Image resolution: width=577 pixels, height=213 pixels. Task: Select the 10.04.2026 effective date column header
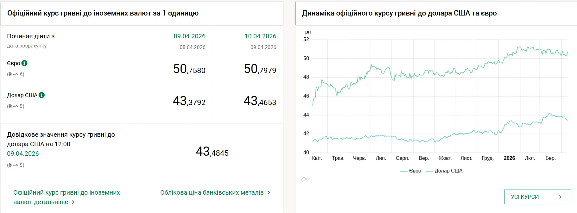[260, 36]
